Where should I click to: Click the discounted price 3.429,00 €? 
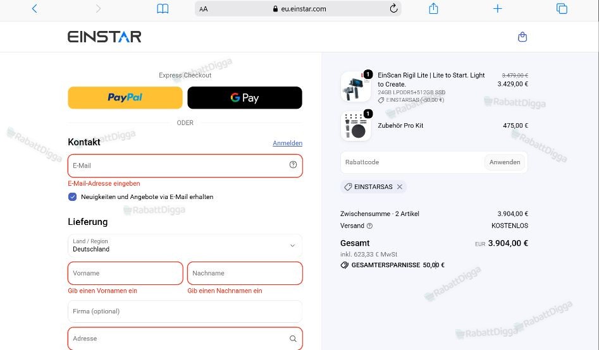513,84
